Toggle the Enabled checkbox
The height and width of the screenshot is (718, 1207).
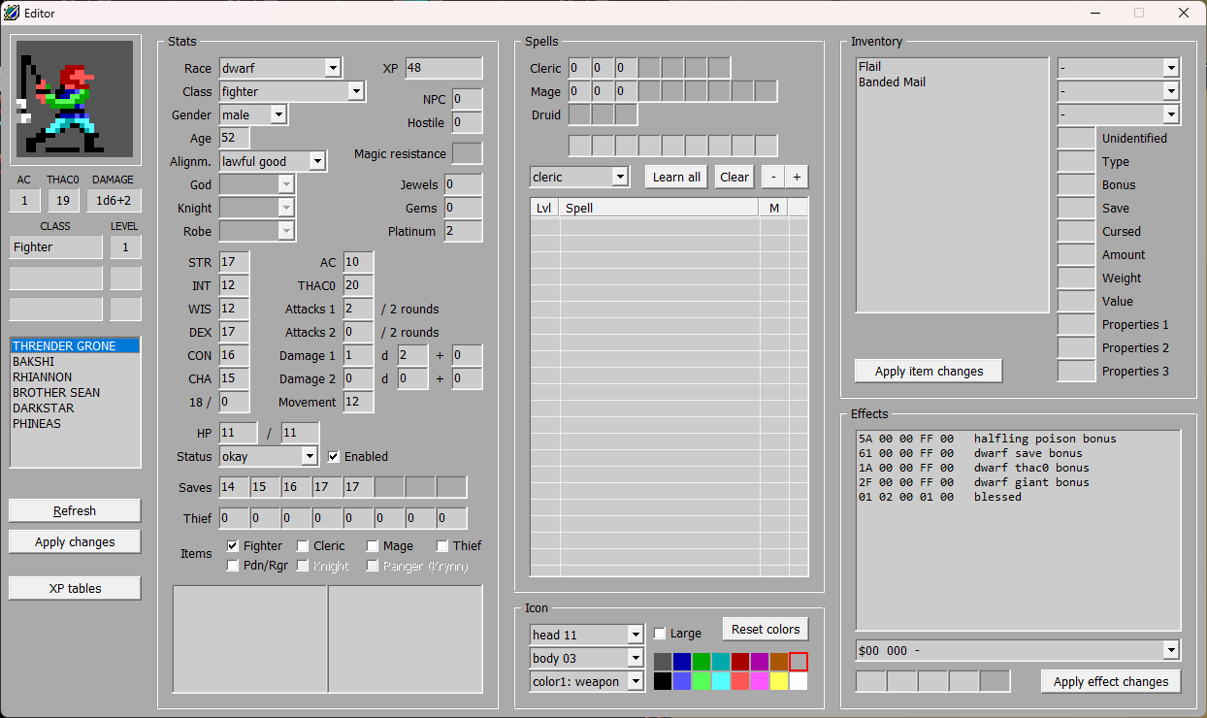pos(334,456)
